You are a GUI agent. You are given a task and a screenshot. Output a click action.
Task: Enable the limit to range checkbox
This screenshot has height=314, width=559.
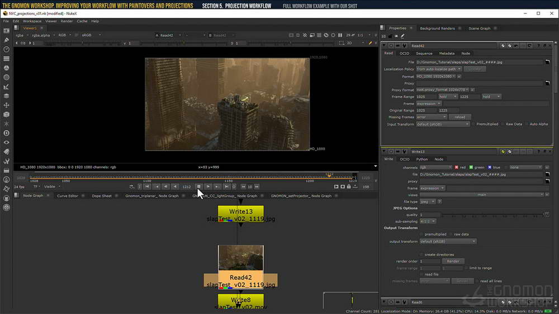[466, 268]
